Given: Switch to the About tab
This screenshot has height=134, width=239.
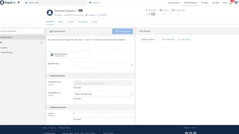Looking at the screenshot, I should click(x=60, y=22).
